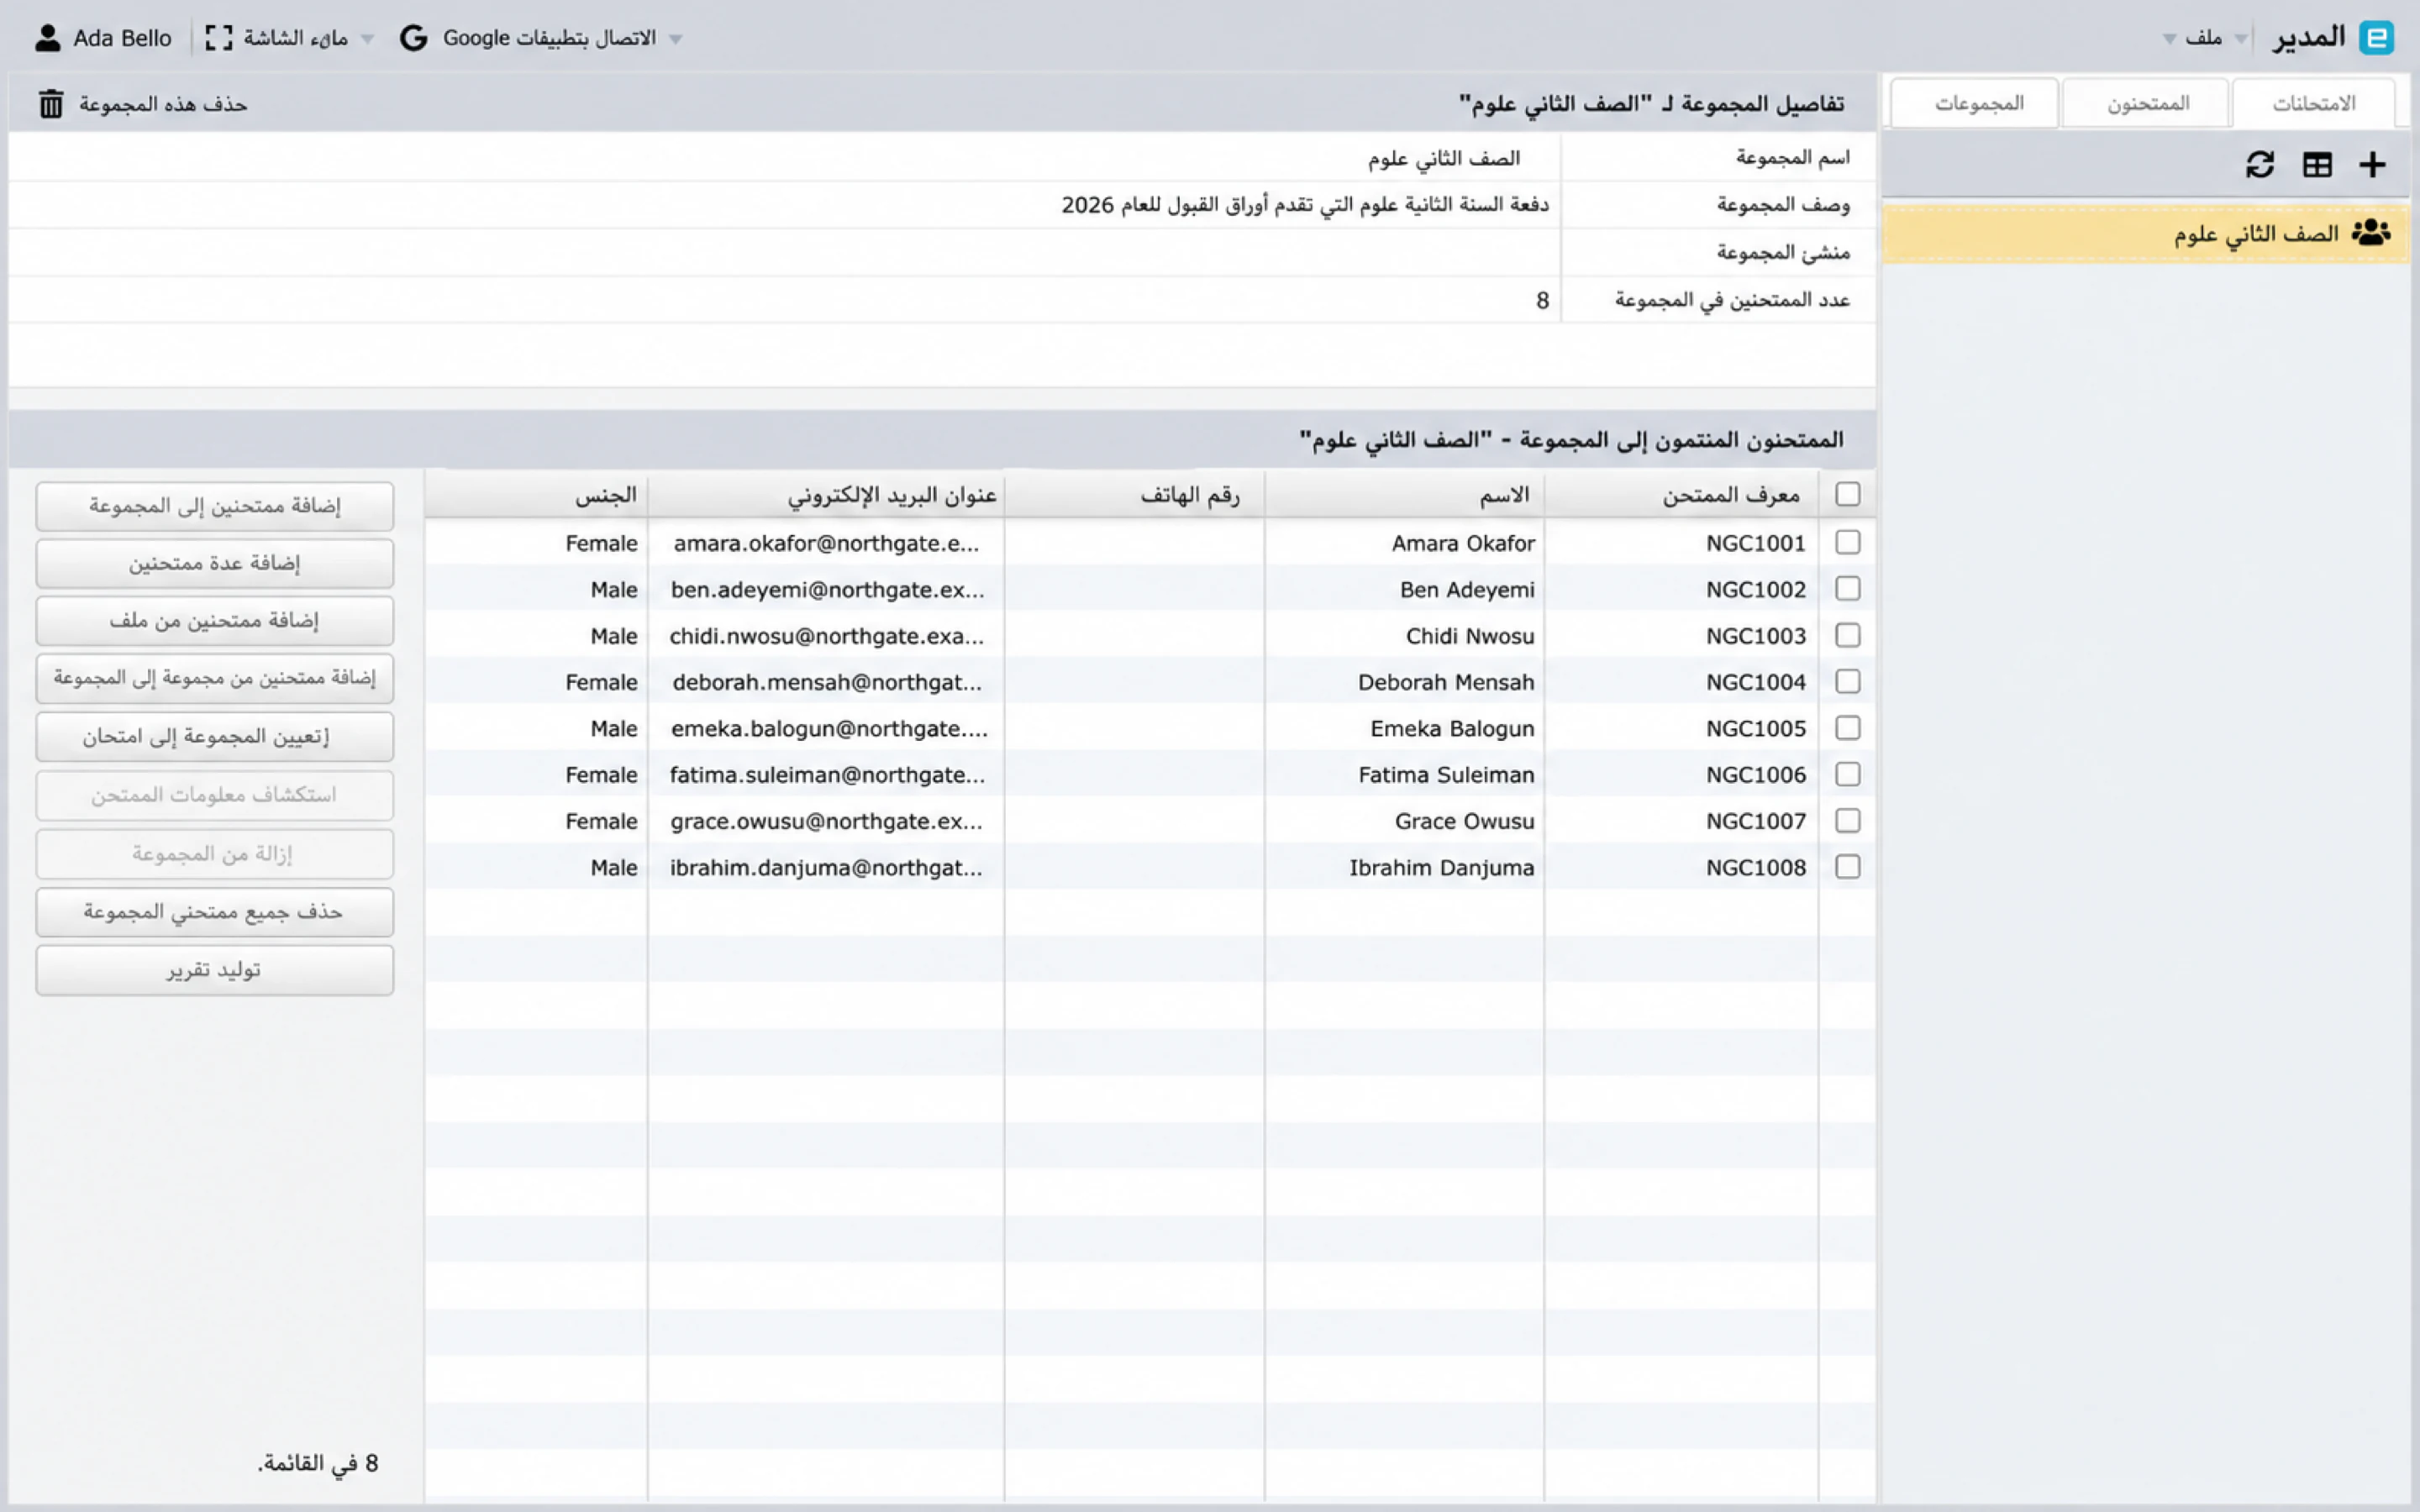Expand the المدير dropdown arrow
This screenshot has height=1512, width=2420.
pyautogui.click(x=2241, y=39)
